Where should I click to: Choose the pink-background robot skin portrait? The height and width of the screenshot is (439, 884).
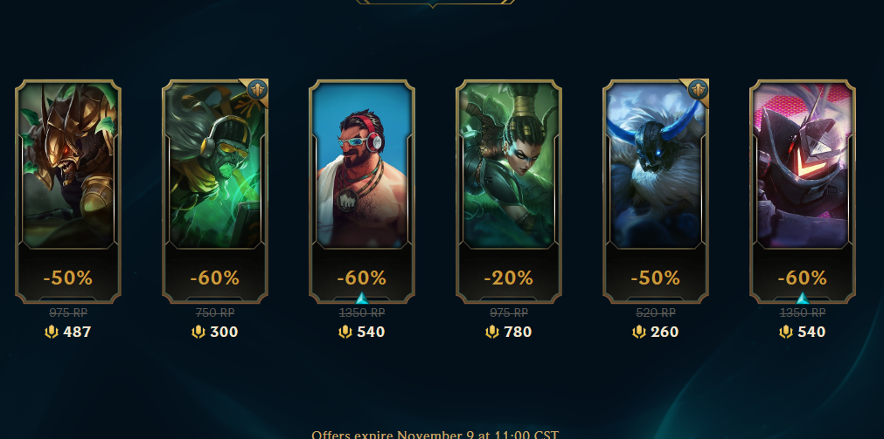point(803,165)
